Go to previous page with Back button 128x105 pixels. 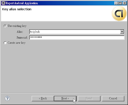[43, 98]
